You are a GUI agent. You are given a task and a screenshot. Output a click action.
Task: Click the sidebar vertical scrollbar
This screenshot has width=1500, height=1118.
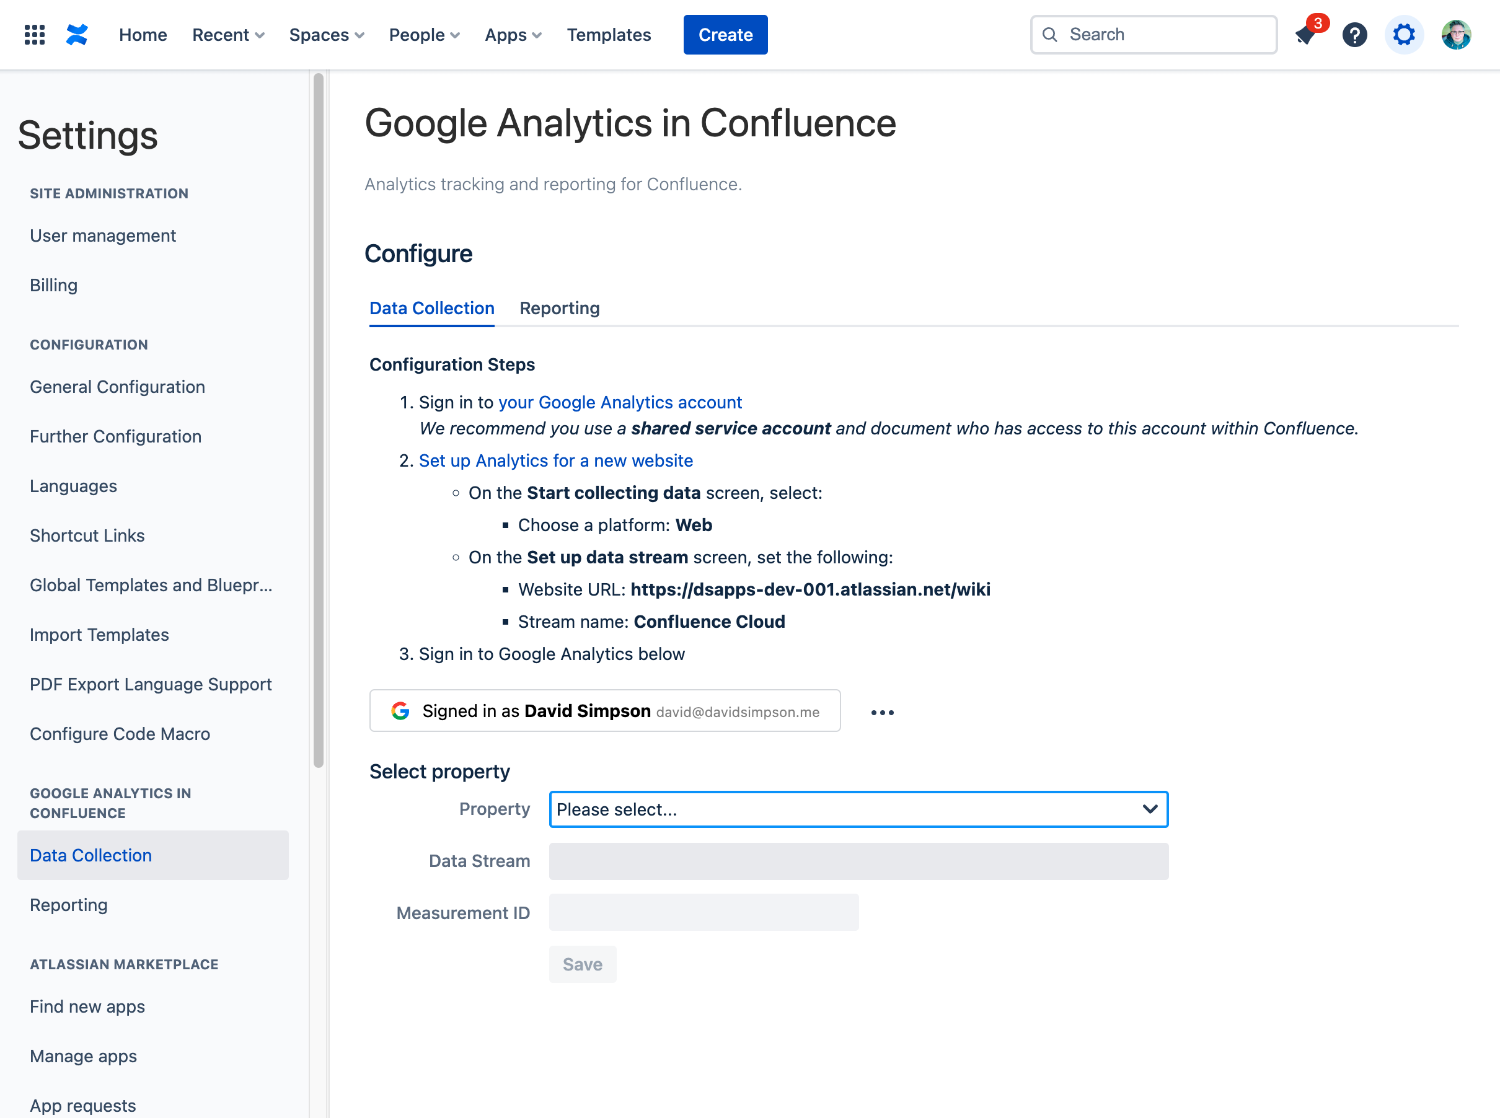point(318,420)
